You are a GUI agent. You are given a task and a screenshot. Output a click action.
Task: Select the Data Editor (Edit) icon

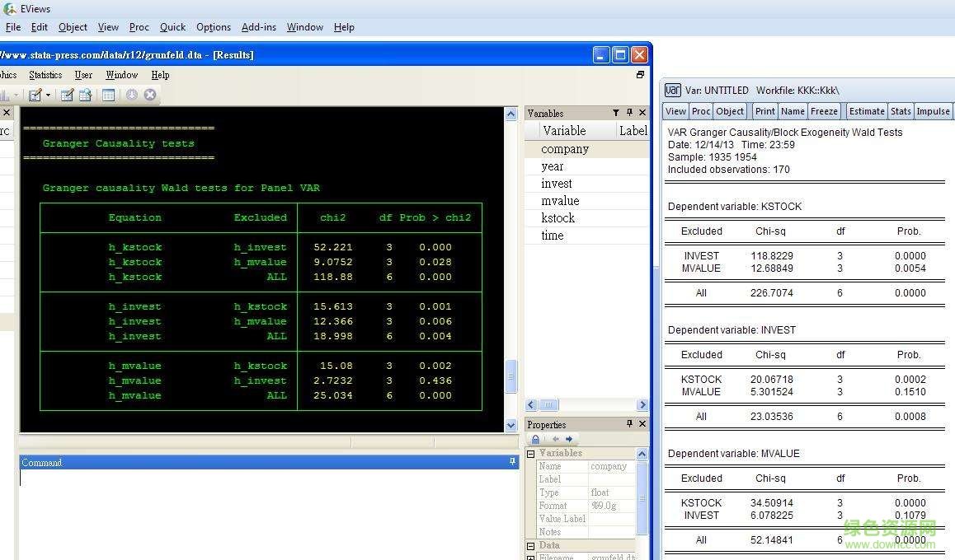[x=68, y=94]
